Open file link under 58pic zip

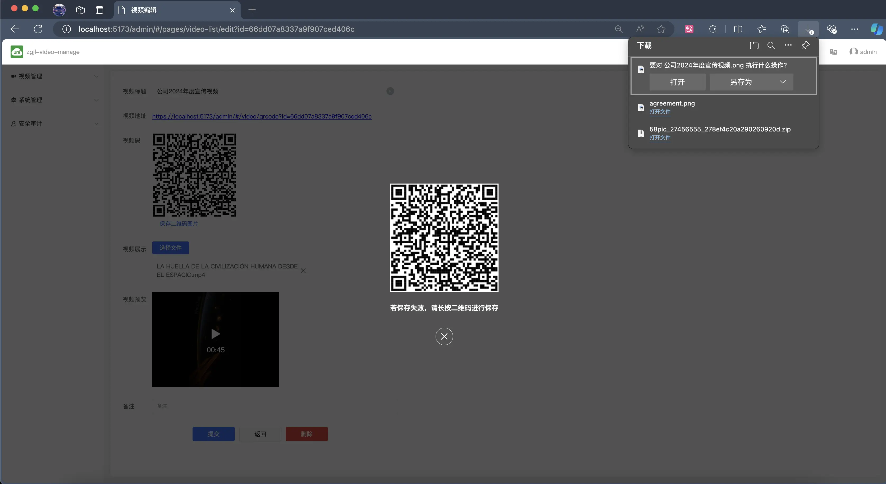pos(660,138)
